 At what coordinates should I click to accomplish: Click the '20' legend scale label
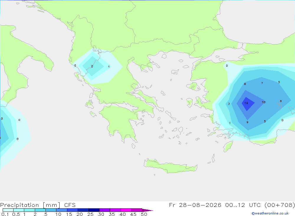point(80,214)
